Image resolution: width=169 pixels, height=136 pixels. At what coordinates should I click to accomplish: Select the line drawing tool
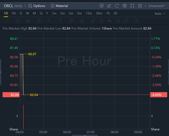(7, 21)
